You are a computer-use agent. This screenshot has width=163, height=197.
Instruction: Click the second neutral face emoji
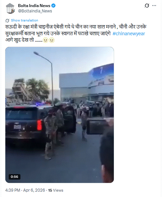pos(52,40)
